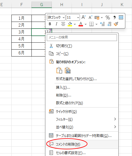The image size is (132, 156).
Task: Click the メニューの検索 search box
Action: point(82,38)
